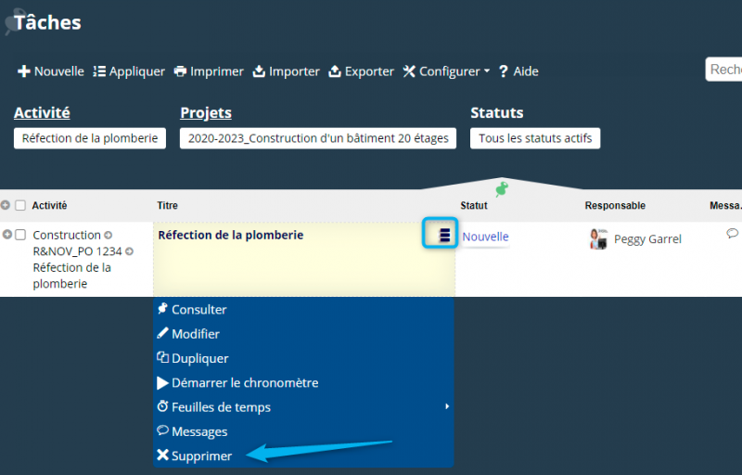Viewport: 742px width, 475px height.
Task: Tick the checkbox for Construction row
Action: [20, 236]
